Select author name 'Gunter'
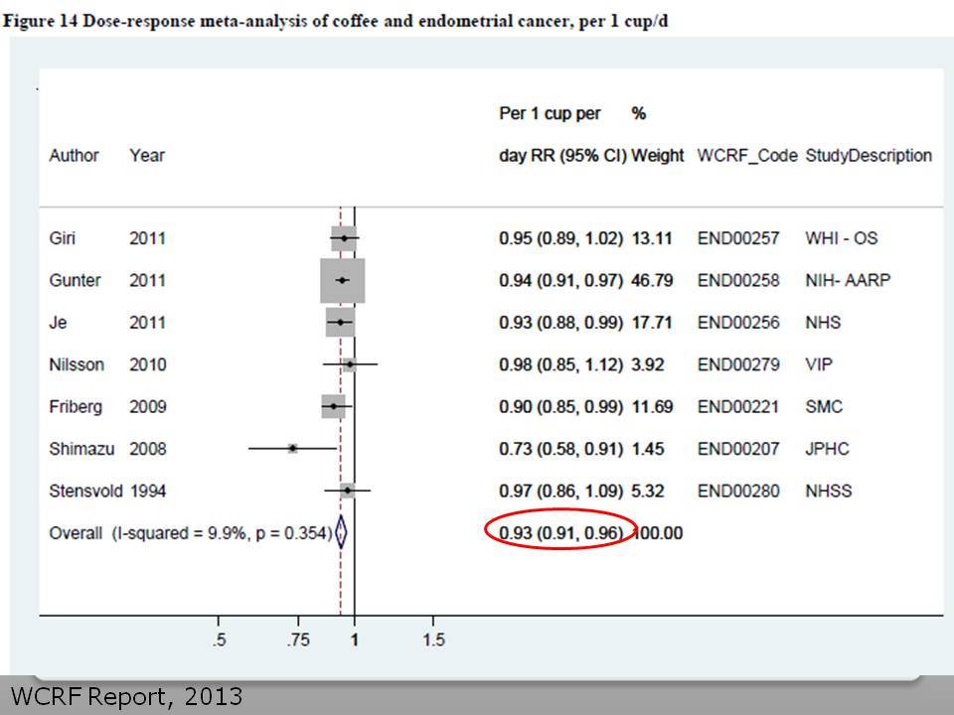Image resolution: width=954 pixels, height=715 pixels. 75,280
